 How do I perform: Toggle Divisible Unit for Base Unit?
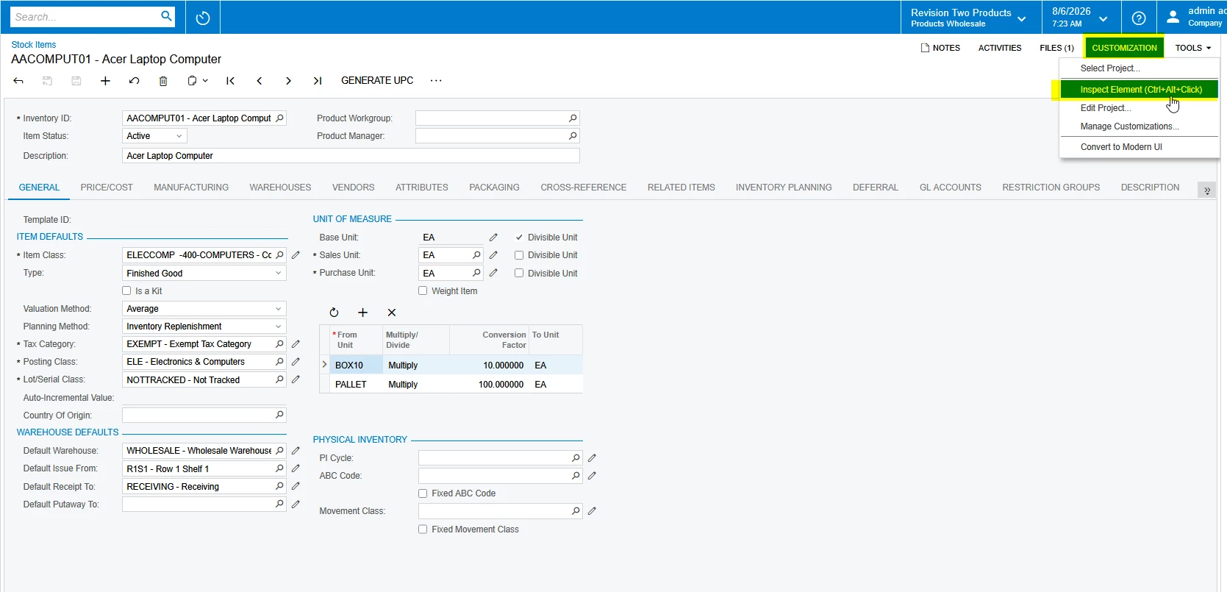point(519,238)
